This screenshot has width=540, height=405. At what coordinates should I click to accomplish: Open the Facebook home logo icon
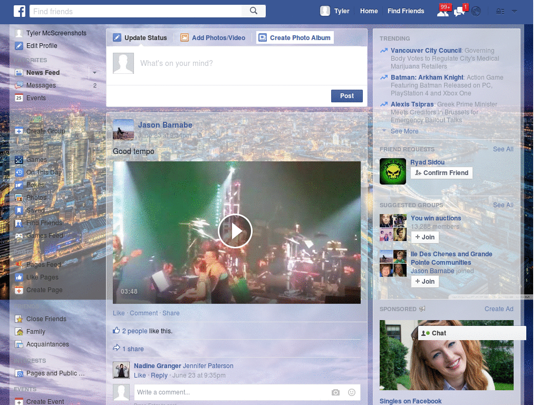point(20,11)
